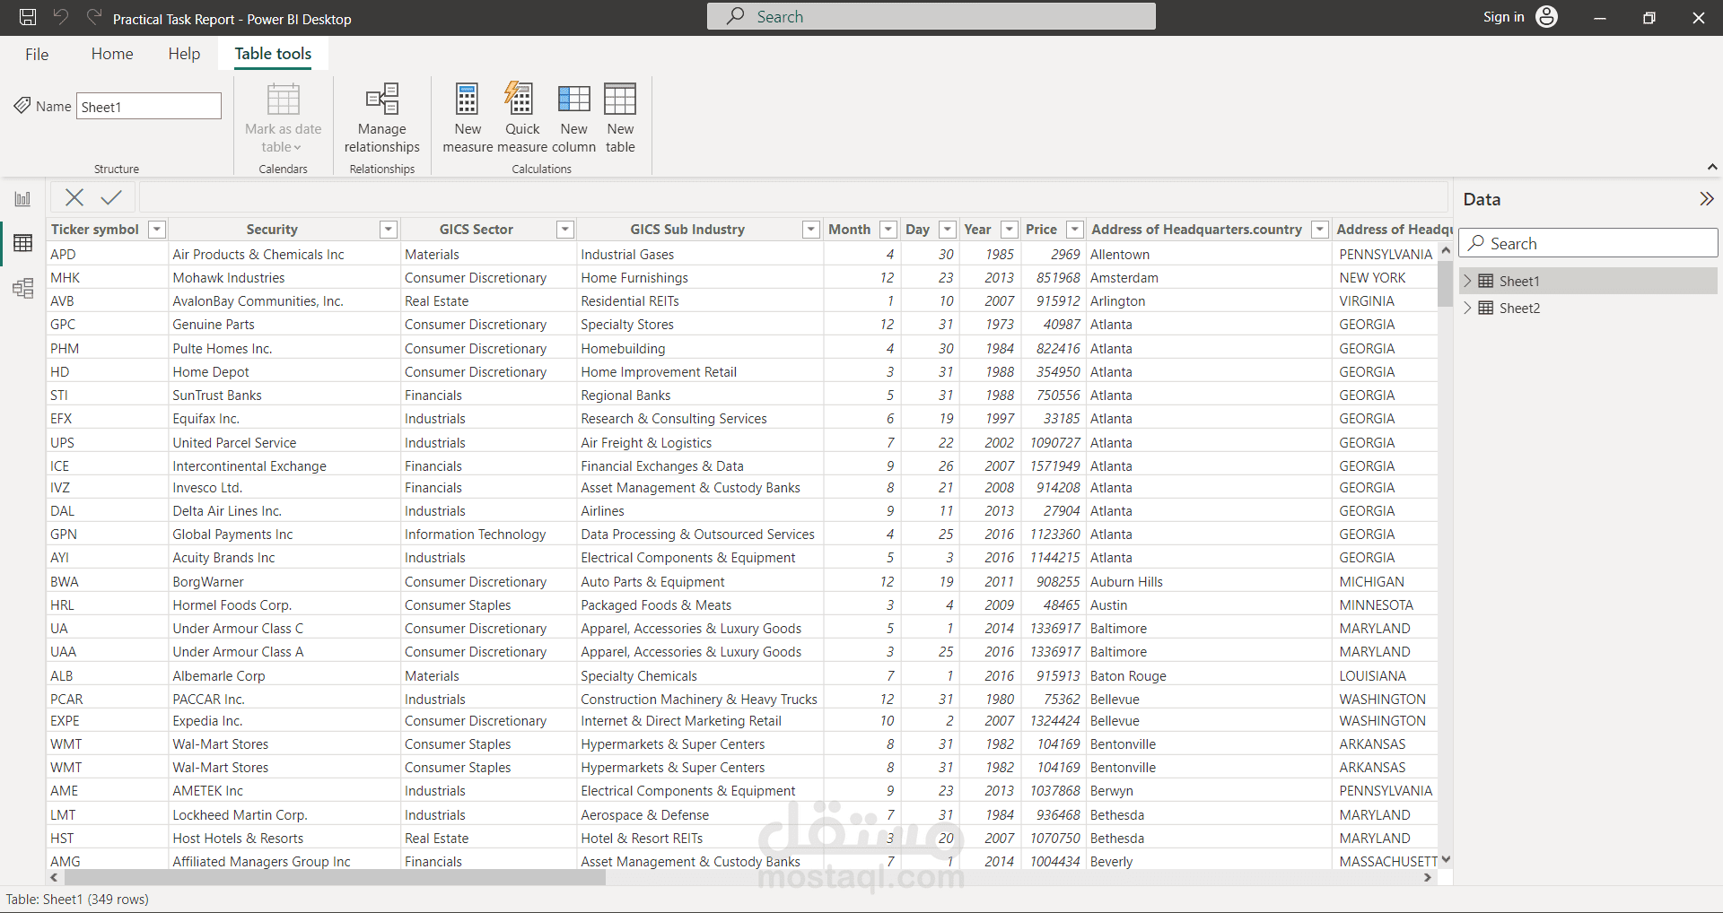Click cell 'Lockheed Martin Corp.'
Viewport: 1723px width, 913px height.
pyautogui.click(x=240, y=815)
